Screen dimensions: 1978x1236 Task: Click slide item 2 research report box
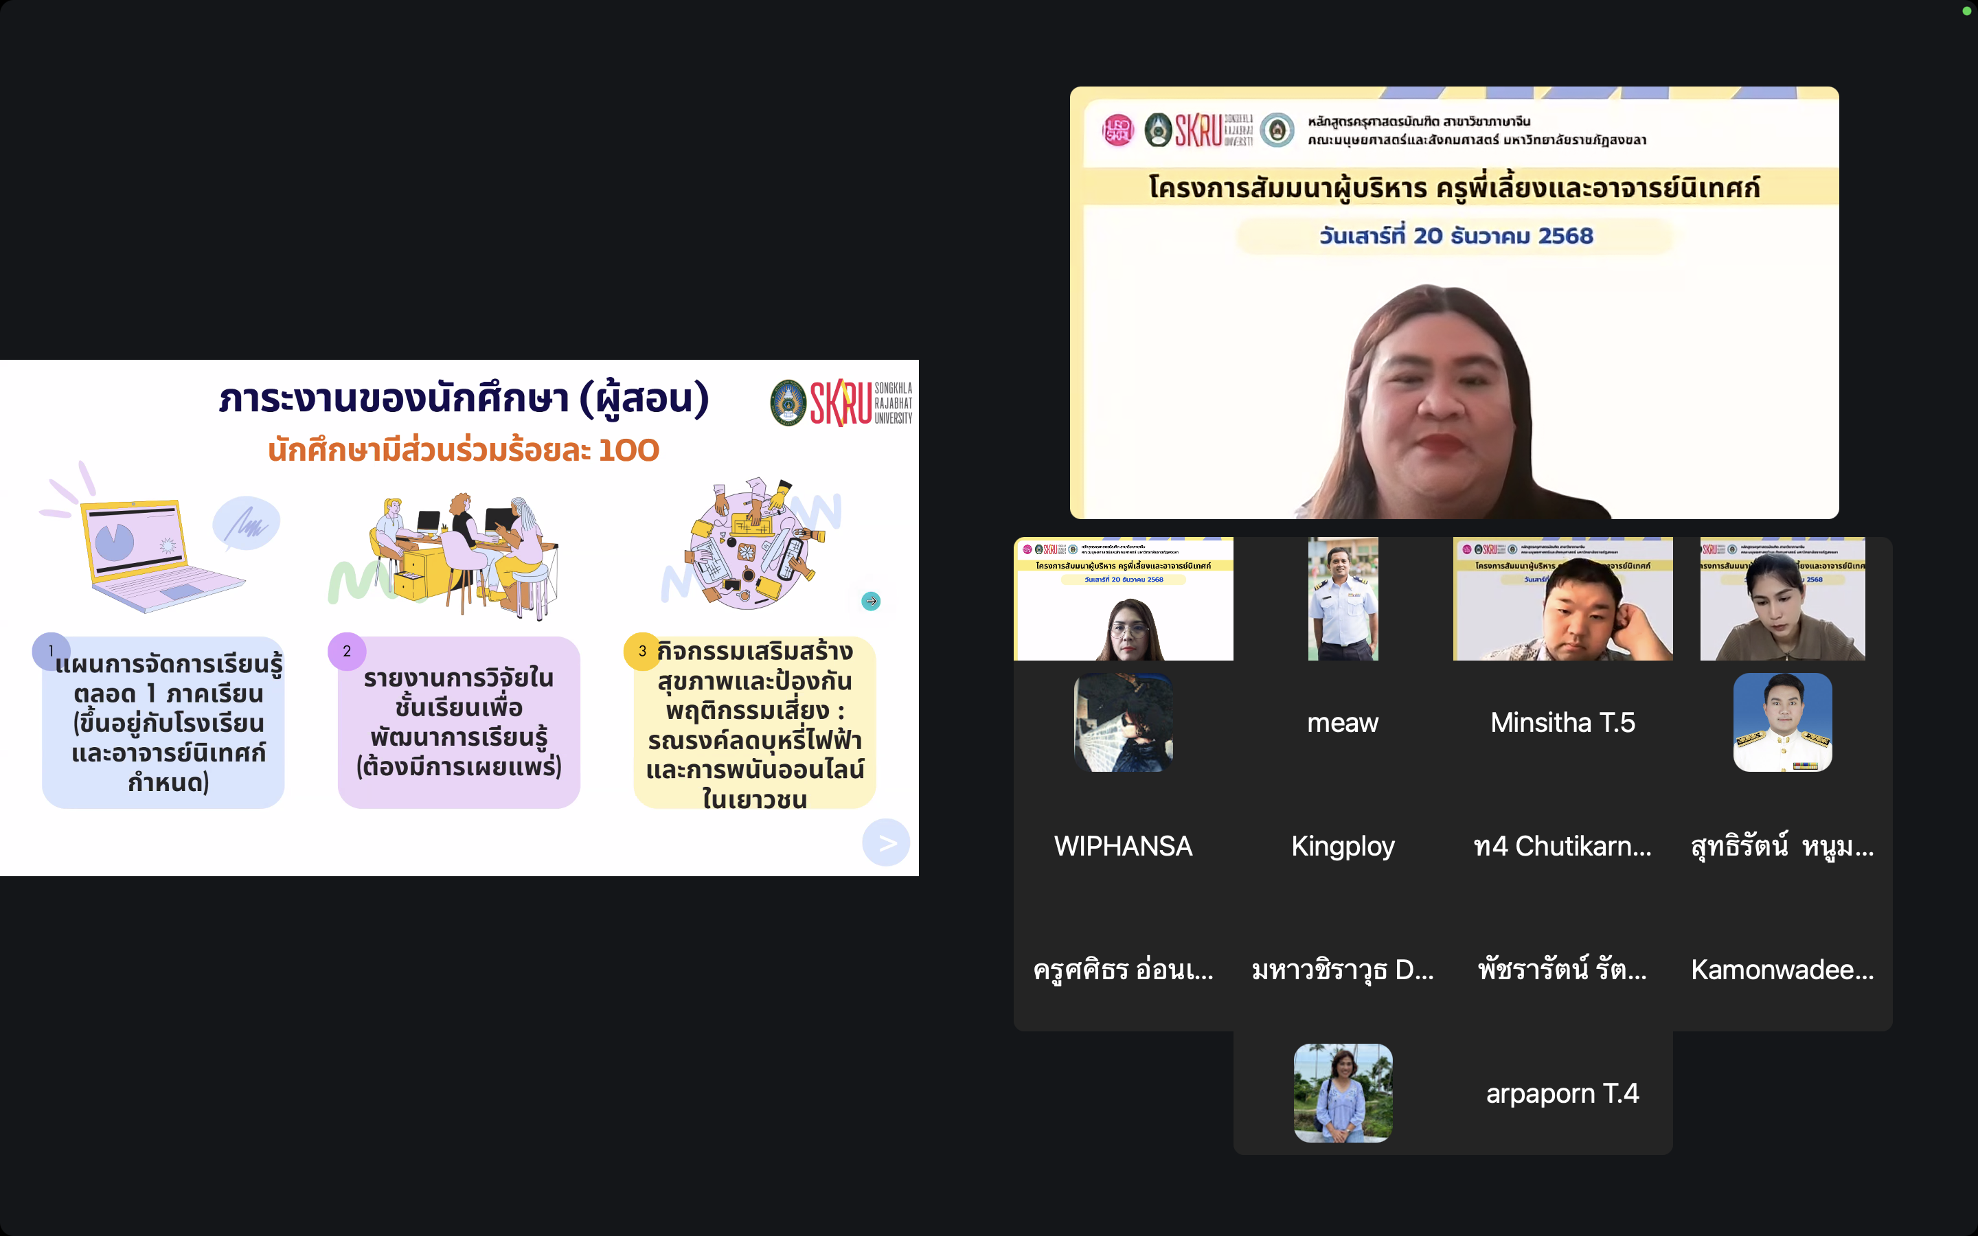(x=459, y=722)
